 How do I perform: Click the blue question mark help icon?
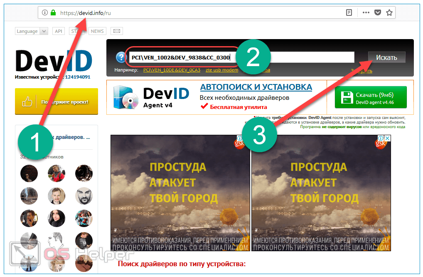pyautogui.click(x=121, y=57)
